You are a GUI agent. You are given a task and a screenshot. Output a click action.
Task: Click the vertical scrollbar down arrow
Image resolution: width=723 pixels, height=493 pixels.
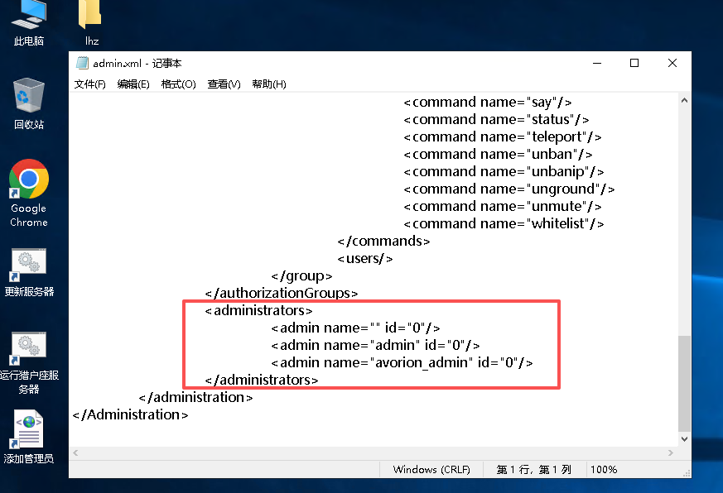click(x=684, y=439)
